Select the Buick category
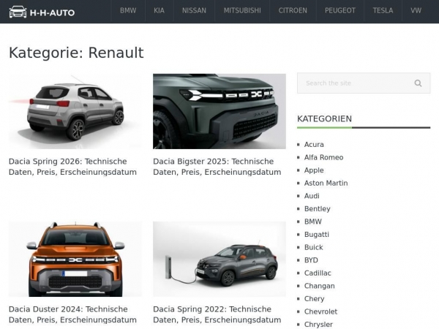Image resolution: width=439 pixels, height=329 pixels. pos(314,248)
